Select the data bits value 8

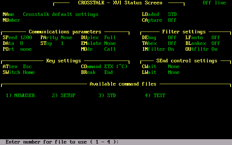tap(22, 43)
